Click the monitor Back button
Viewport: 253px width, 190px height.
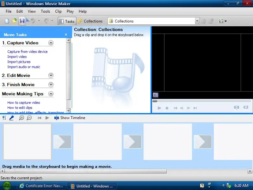coord(176,108)
